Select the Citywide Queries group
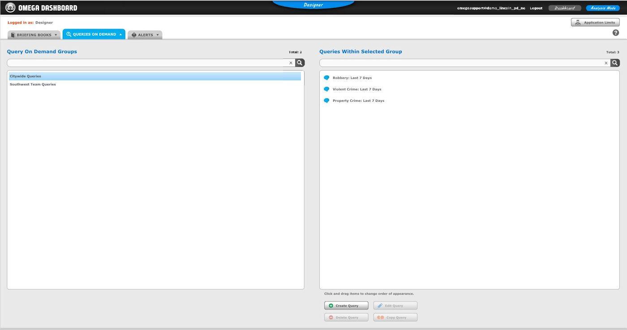 26,76
